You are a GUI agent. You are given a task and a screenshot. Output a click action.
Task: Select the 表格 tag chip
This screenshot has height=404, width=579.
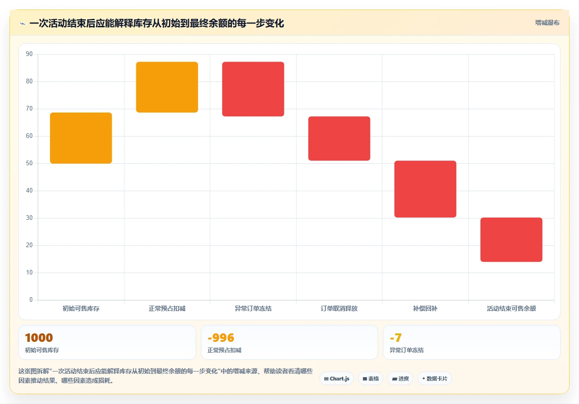pos(371,379)
